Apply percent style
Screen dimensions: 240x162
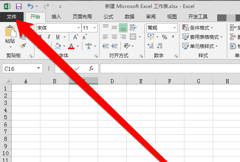tap(164, 37)
